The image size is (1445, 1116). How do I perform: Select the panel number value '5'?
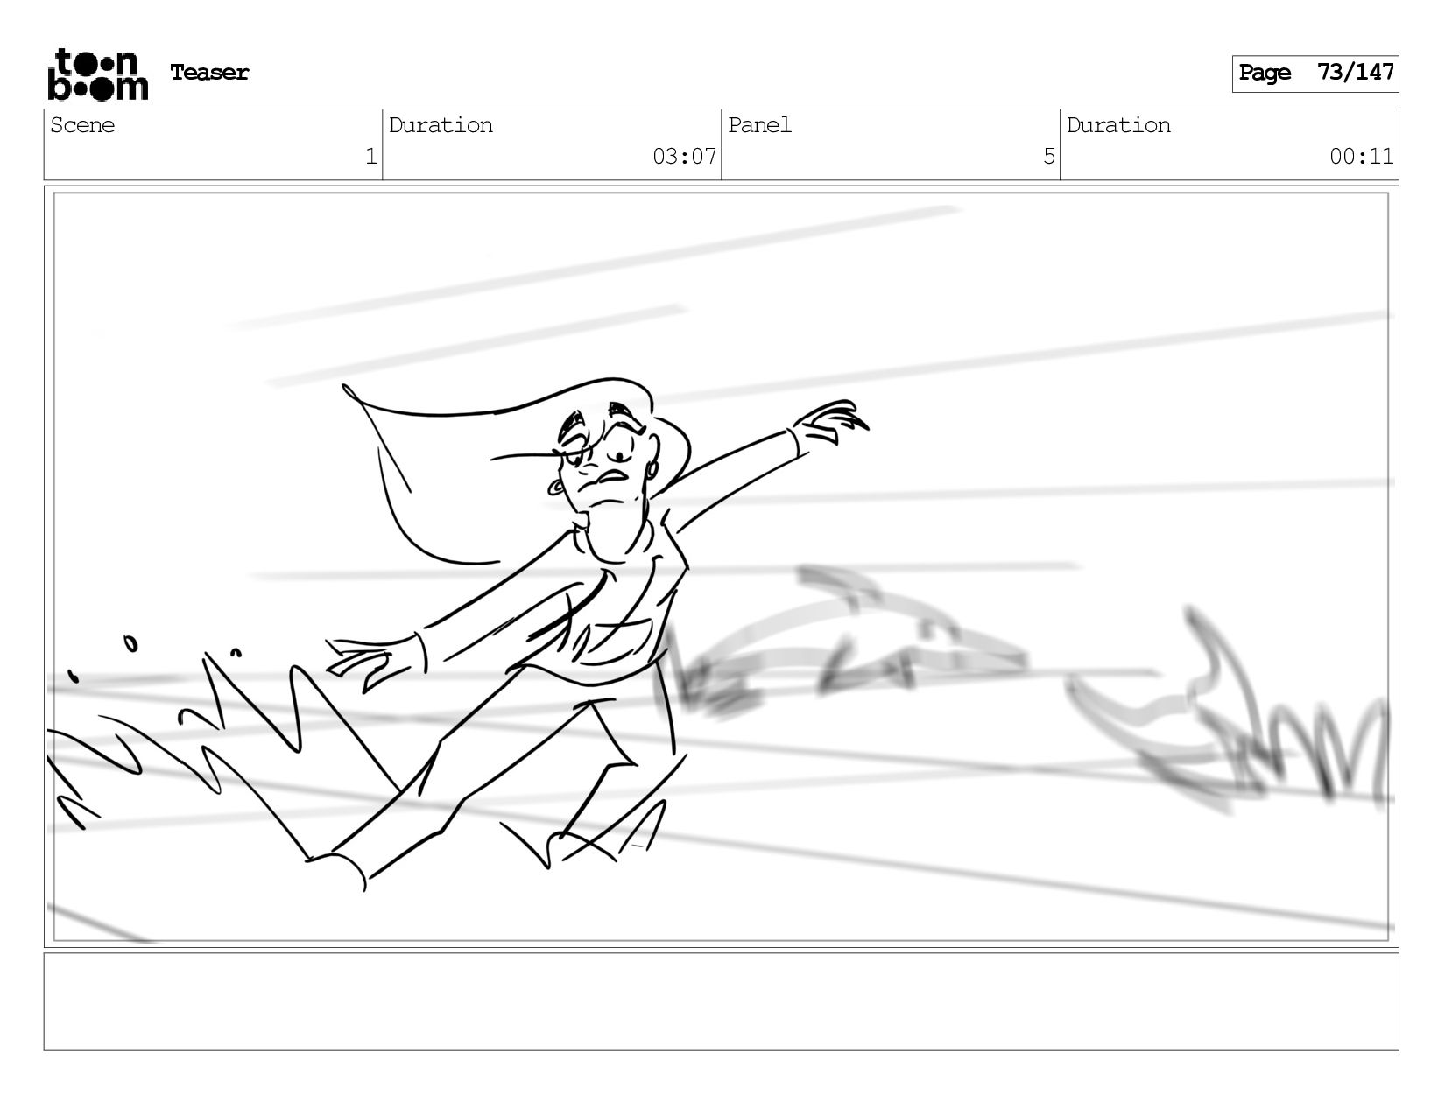(x=1049, y=157)
